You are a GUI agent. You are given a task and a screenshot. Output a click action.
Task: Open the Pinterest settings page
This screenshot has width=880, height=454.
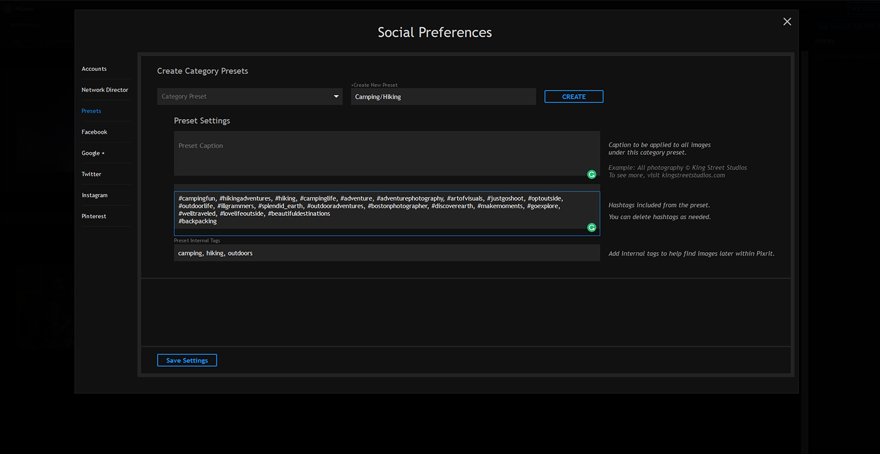tap(93, 216)
